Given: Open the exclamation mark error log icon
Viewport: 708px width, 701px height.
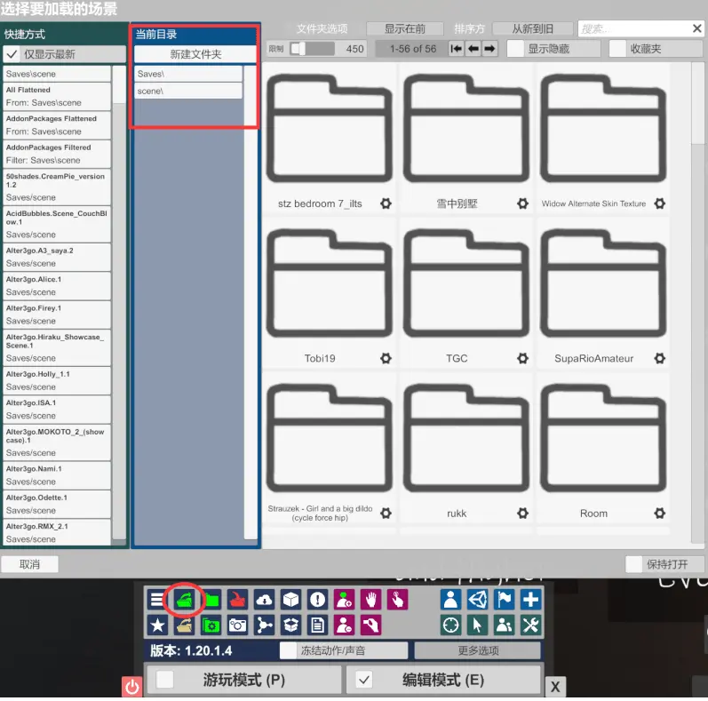Looking at the screenshot, I should [317, 600].
